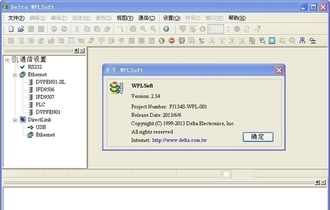Collapse the Ethernet tree node
The image size is (330, 210).
point(15,75)
